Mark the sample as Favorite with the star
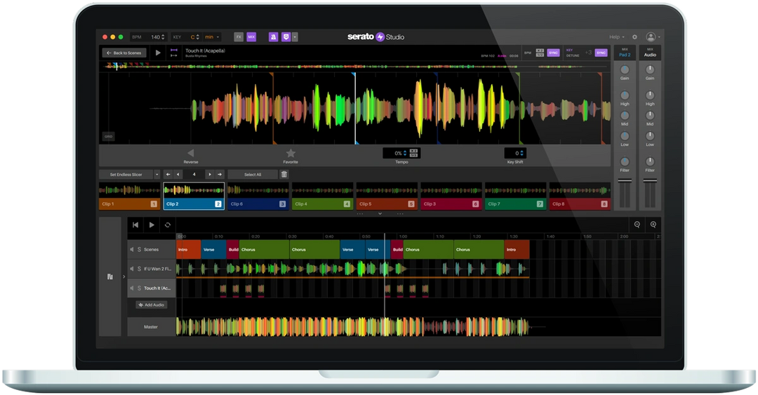 pyautogui.click(x=291, y=153)
